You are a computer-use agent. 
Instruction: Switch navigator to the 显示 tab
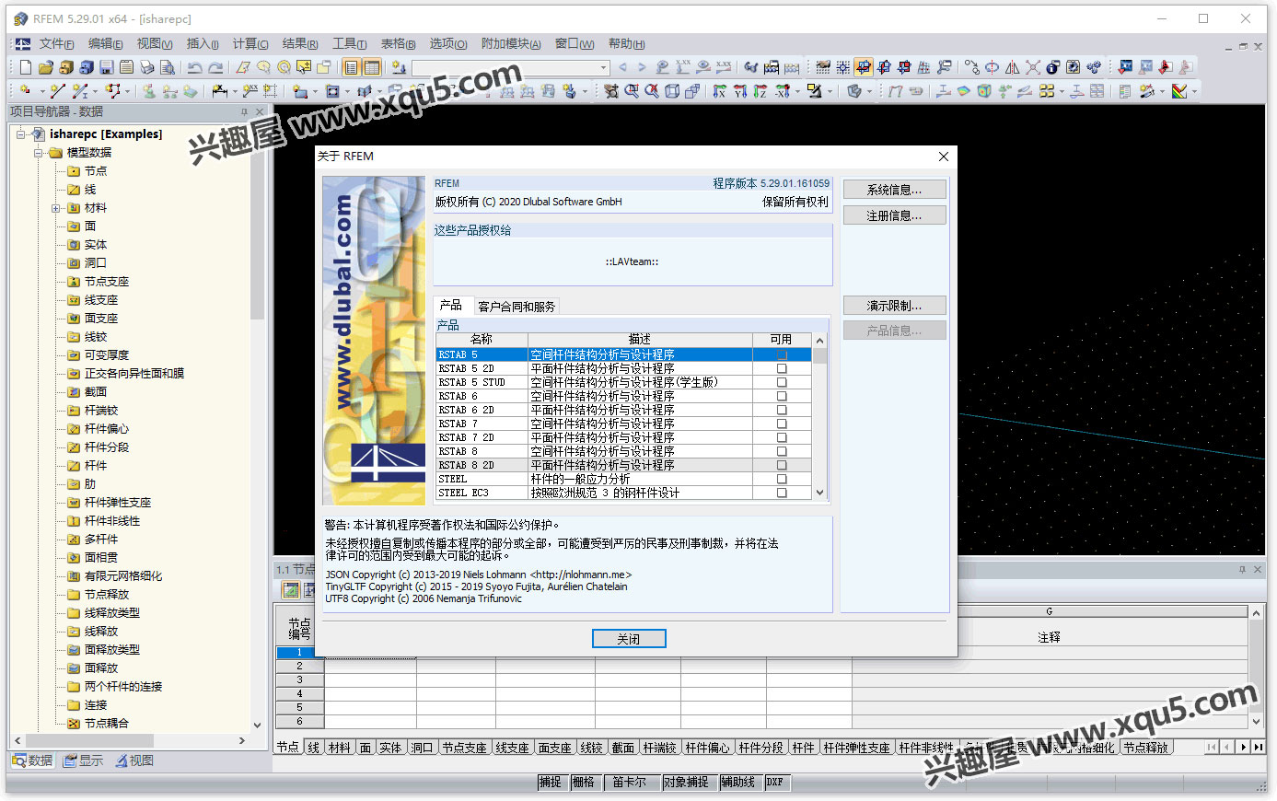83,760
